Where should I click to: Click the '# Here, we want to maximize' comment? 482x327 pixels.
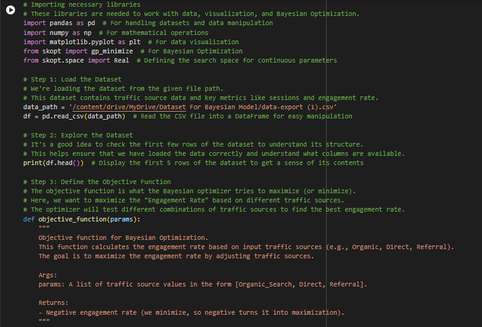(x=184, y=200)
